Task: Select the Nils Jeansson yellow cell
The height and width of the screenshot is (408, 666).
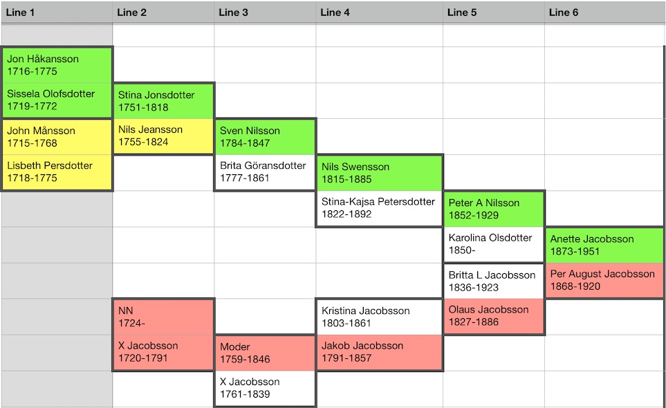Action: (163, 136)
